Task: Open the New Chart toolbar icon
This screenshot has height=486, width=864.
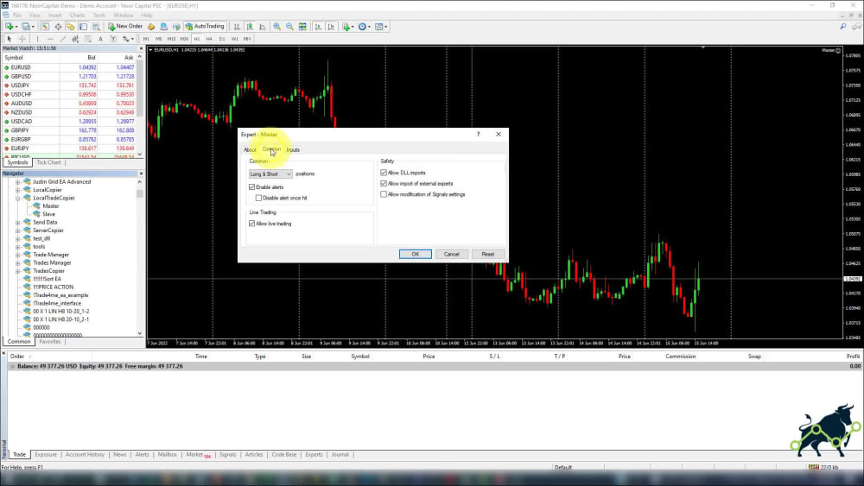Action: click(x=10, y=27)
